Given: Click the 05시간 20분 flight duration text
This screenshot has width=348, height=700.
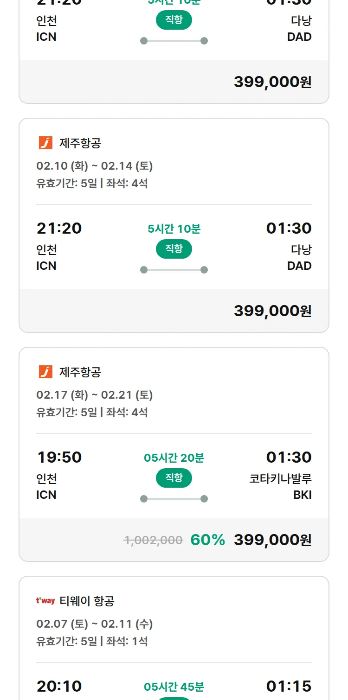Looking at the screenshot, I should point(174,458).
